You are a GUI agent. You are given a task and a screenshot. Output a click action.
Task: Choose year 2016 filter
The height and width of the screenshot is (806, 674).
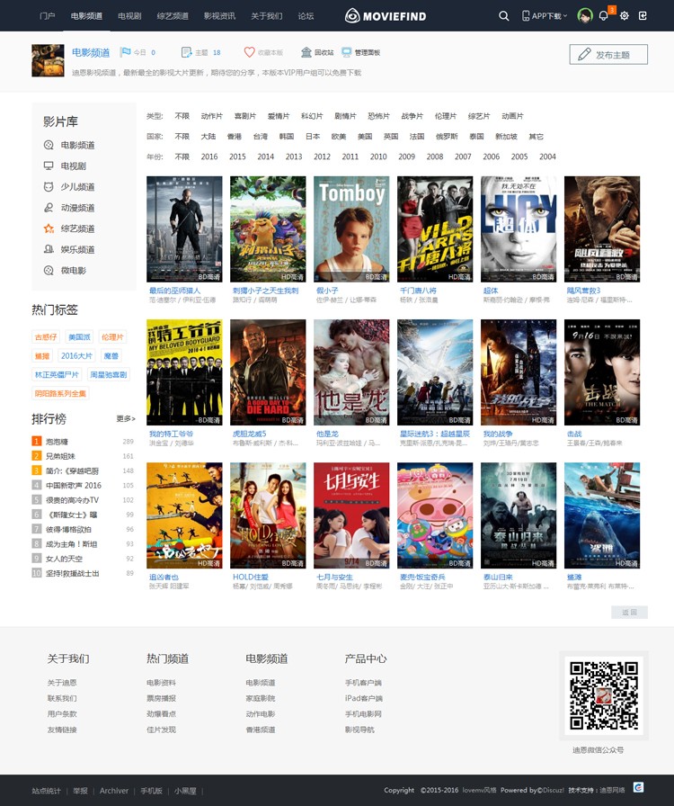coord(209,157)
